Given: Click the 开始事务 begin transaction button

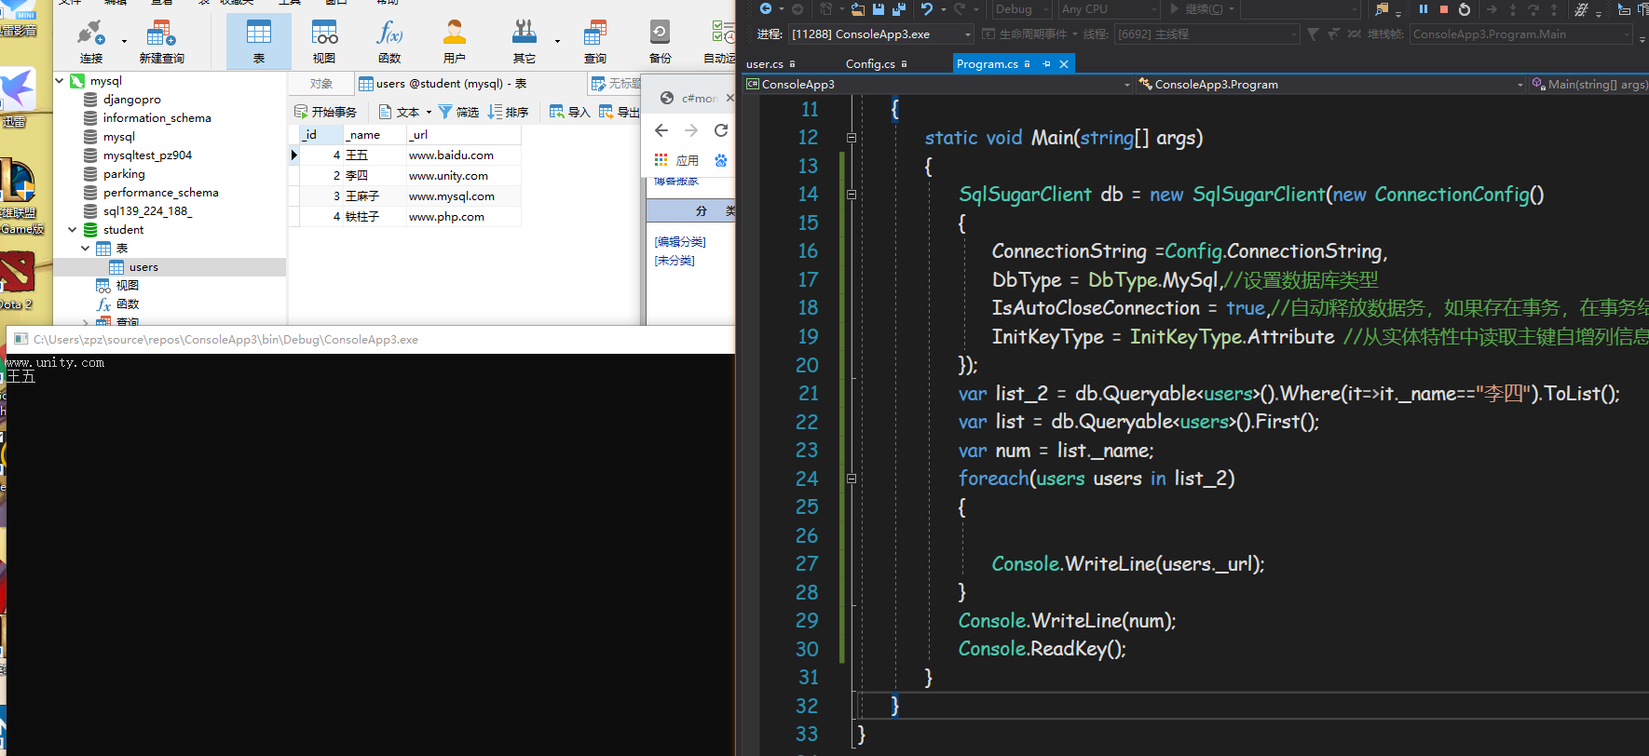Looking at the screenshot, I should click(326, 112).
